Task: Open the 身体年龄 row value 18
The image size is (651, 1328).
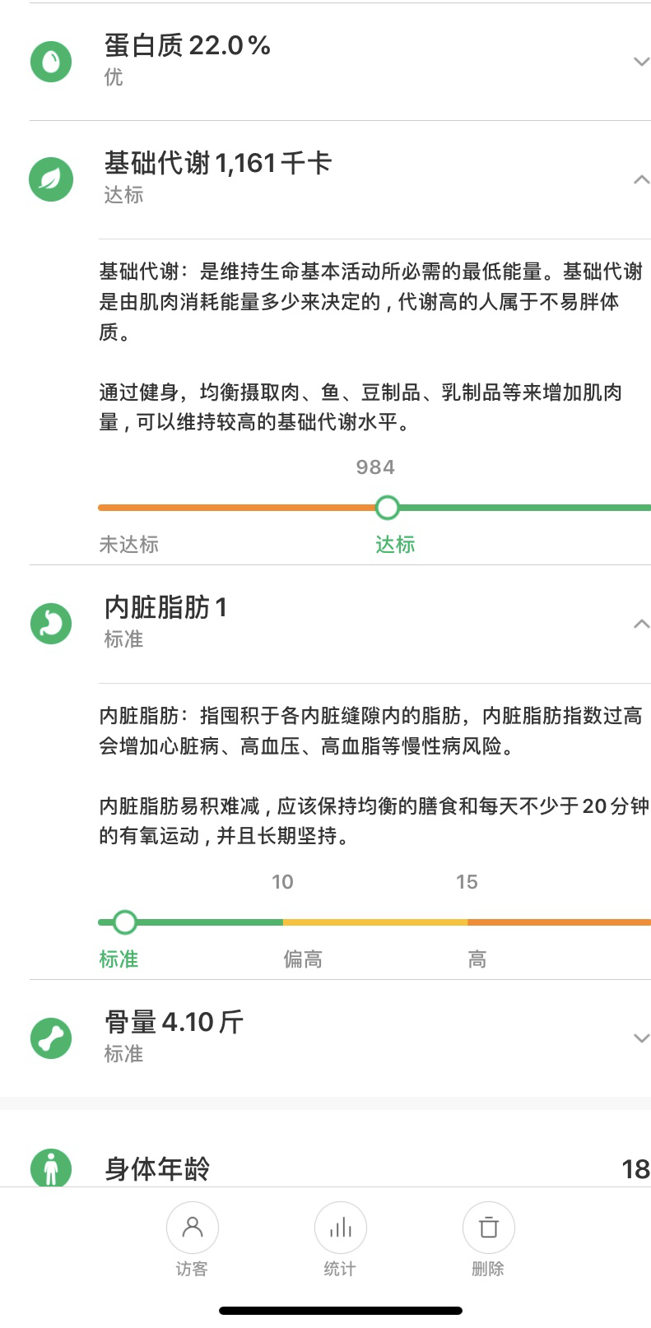Action: pyautogui.click(x=635, y=1168)
